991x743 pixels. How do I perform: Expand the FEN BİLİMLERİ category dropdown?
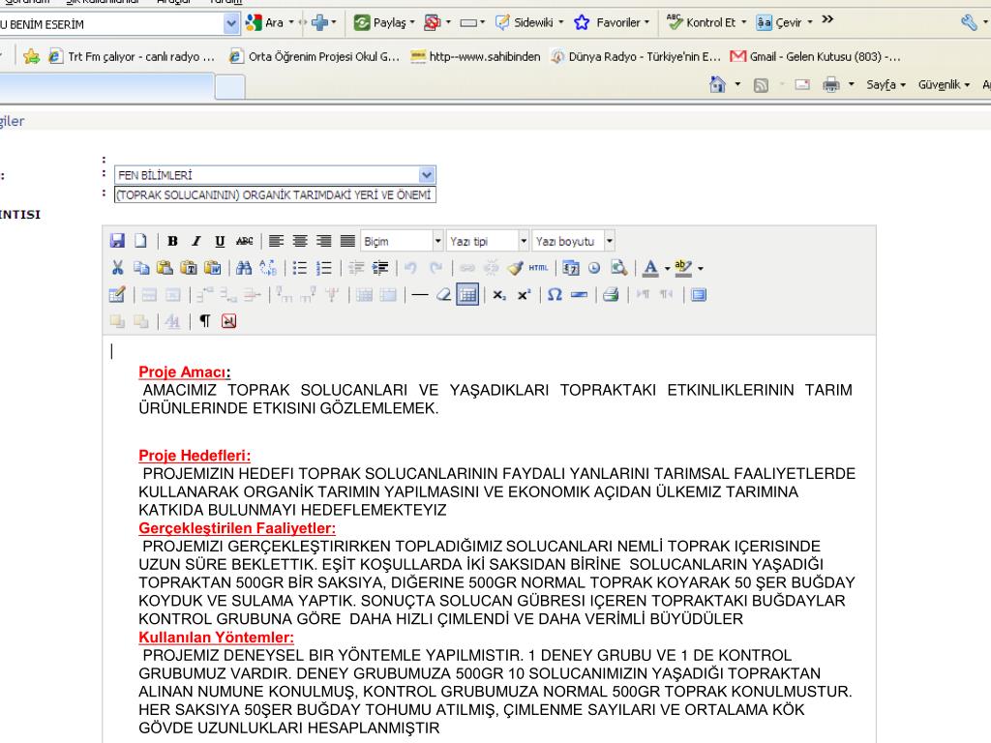pyautogui.click(x=427, y=175)
